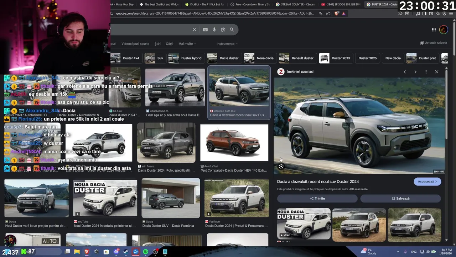Open the NOUA DACIA DUSTER related video thumbnail
This screenshot has height=257, width=456.
(304, 224)
